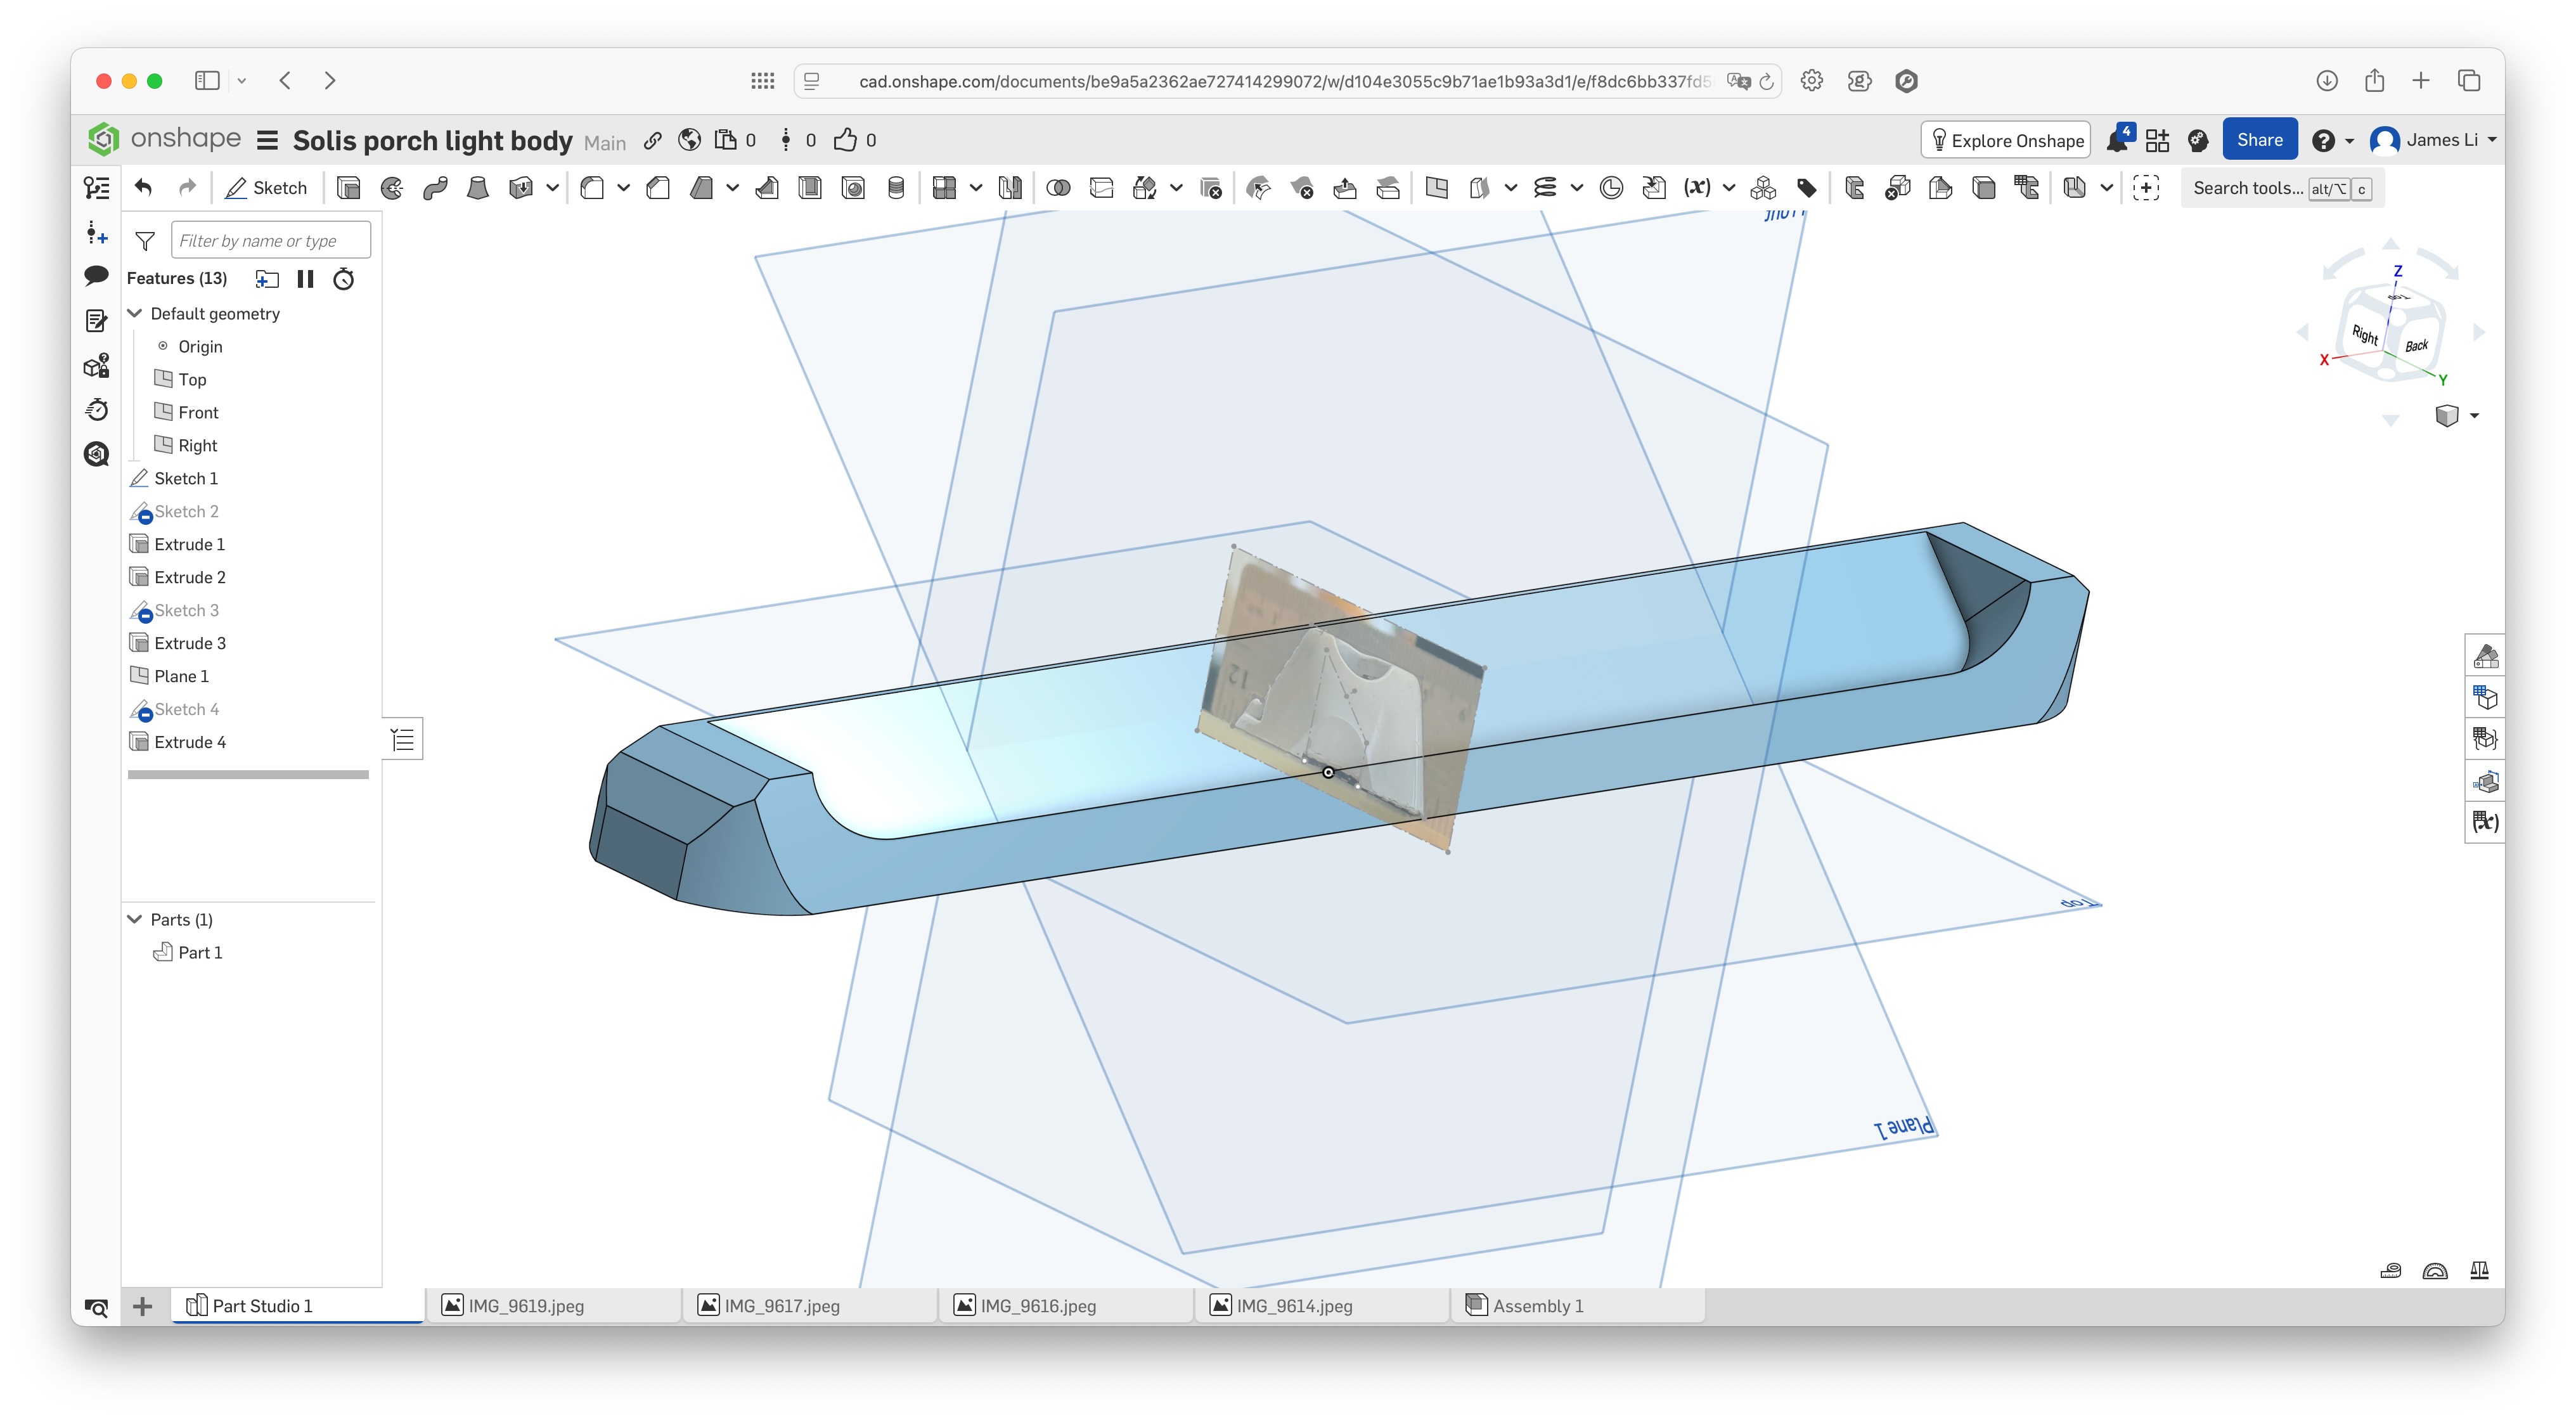Viewport: 2576px width, 1420px height.
Task: Toggle the variable table panel on right edge
Action: 2486,822
